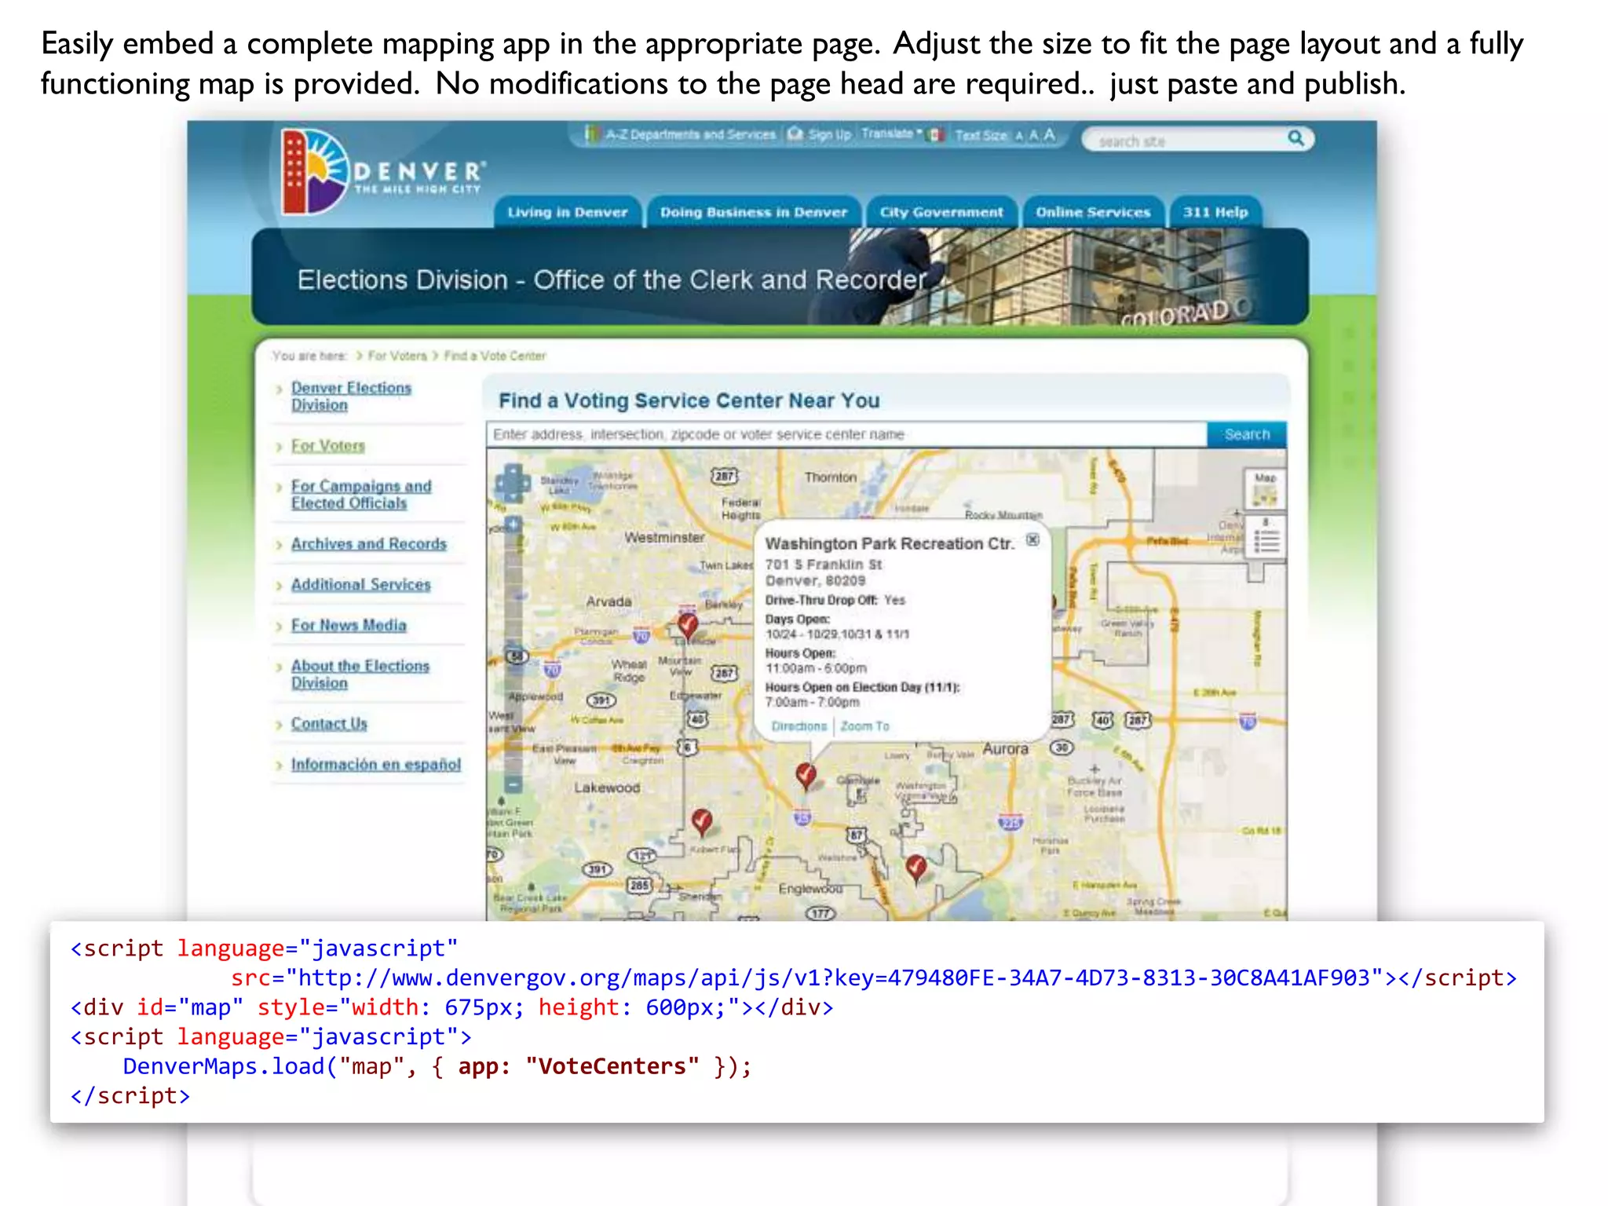Close the Washington Park Recreation popup
Screen dimensions: 1608x1206
coord(1033,540)
